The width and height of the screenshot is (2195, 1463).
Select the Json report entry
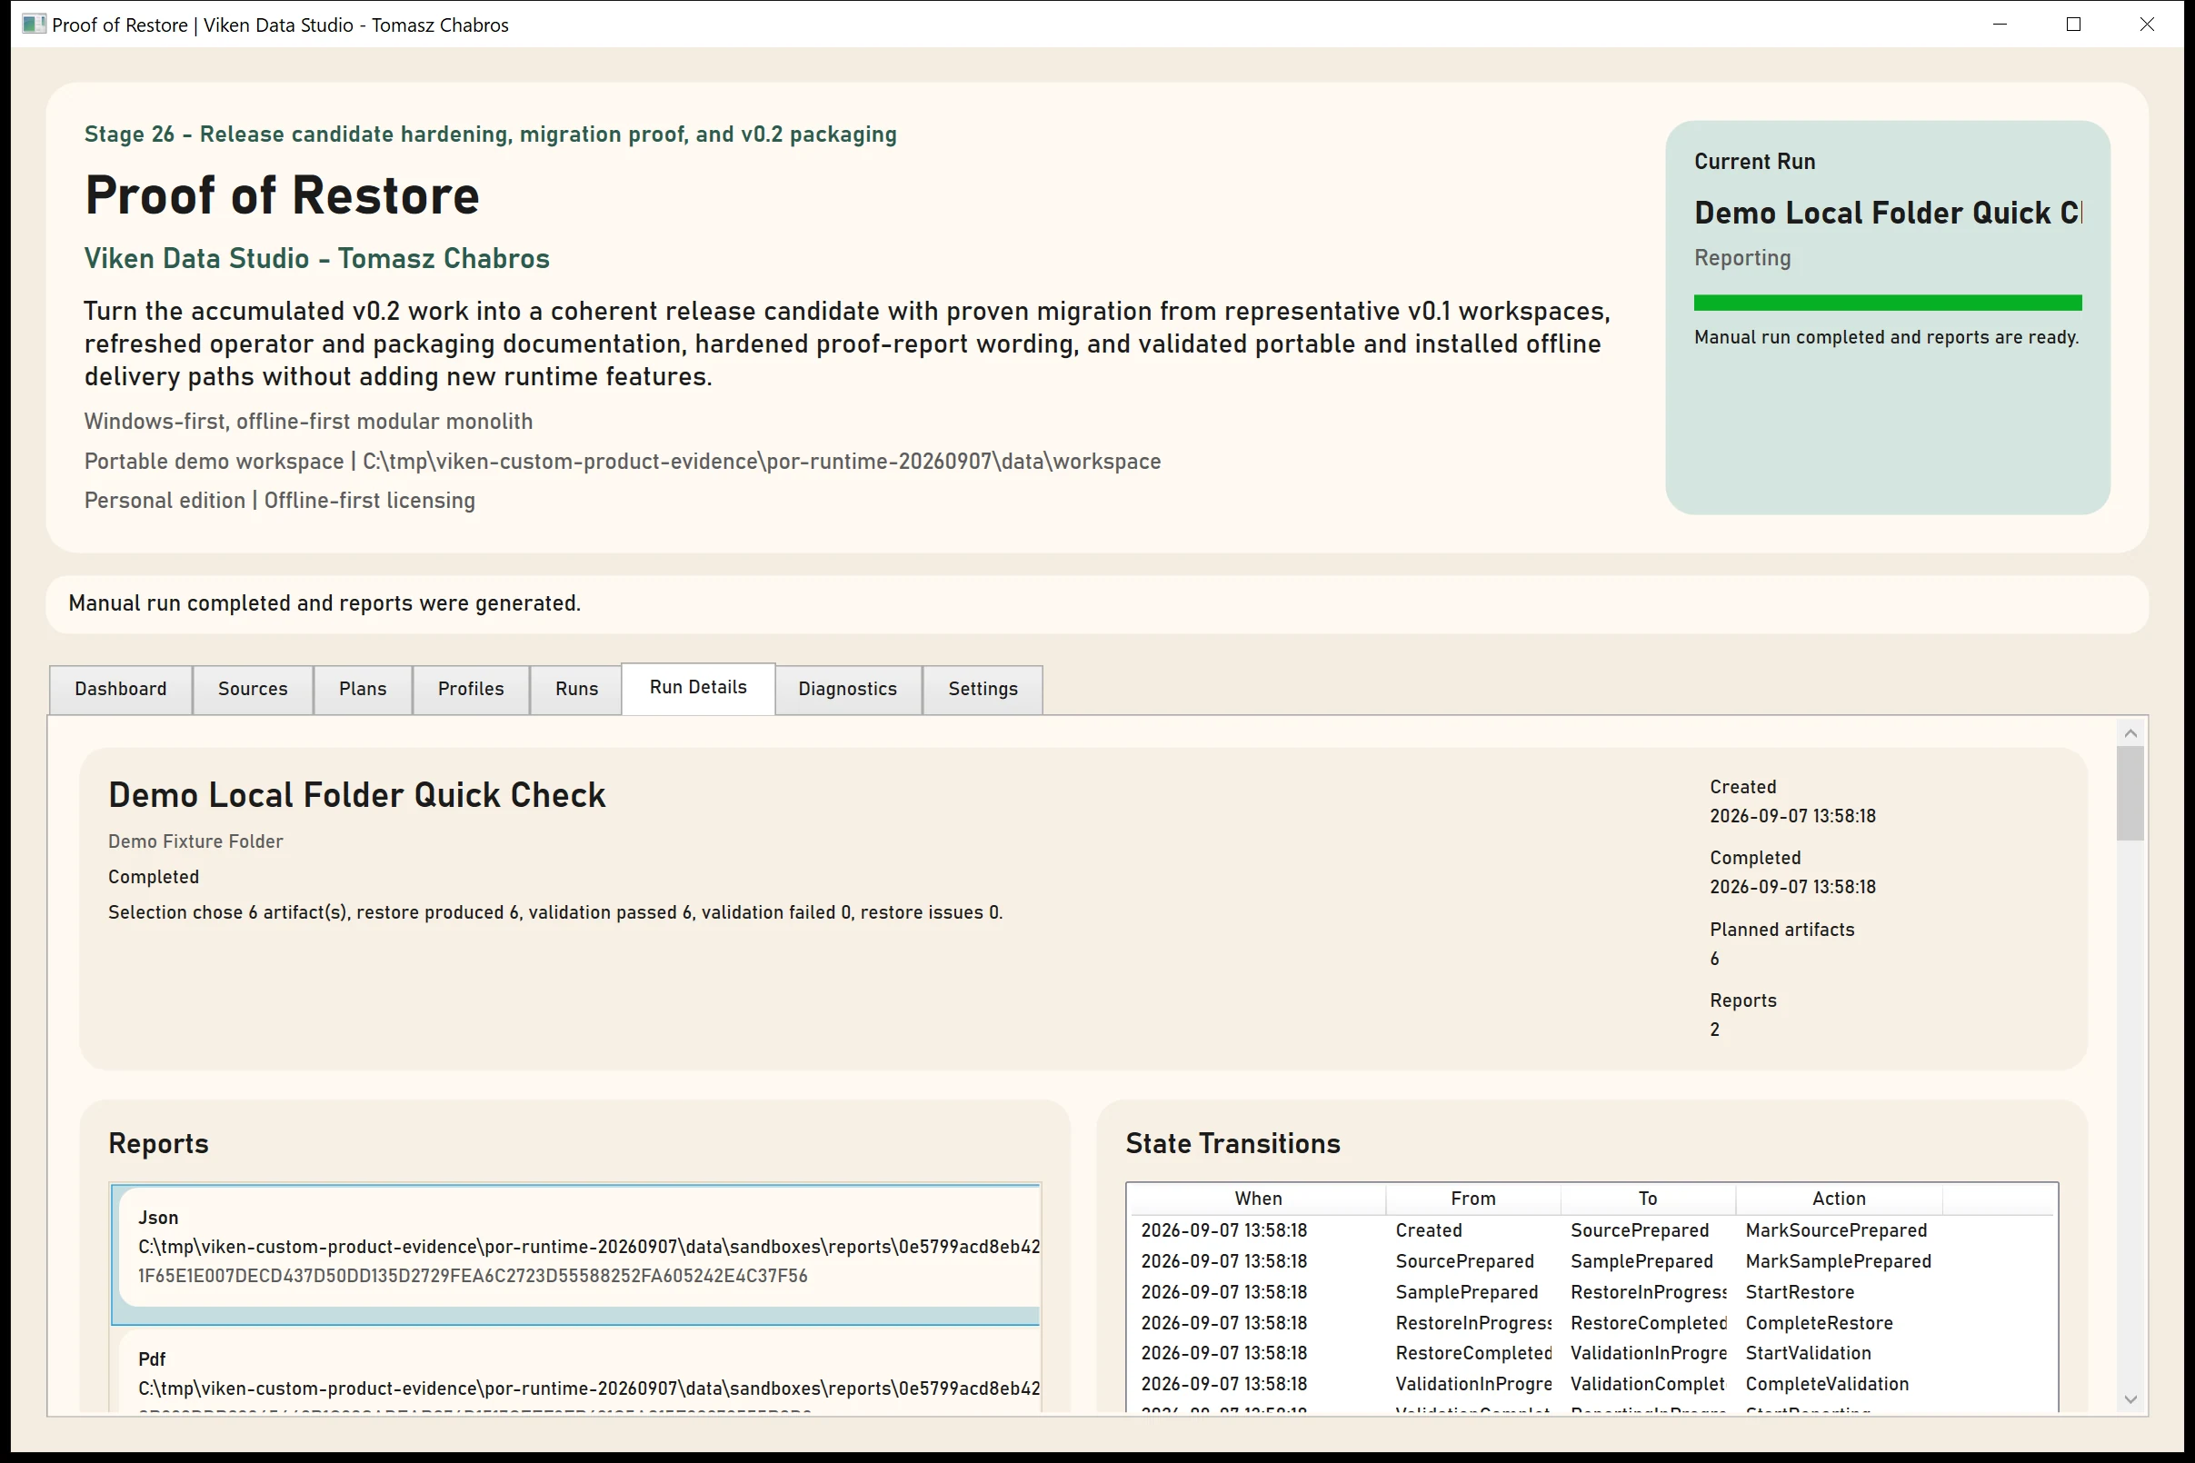point(574,1255)
